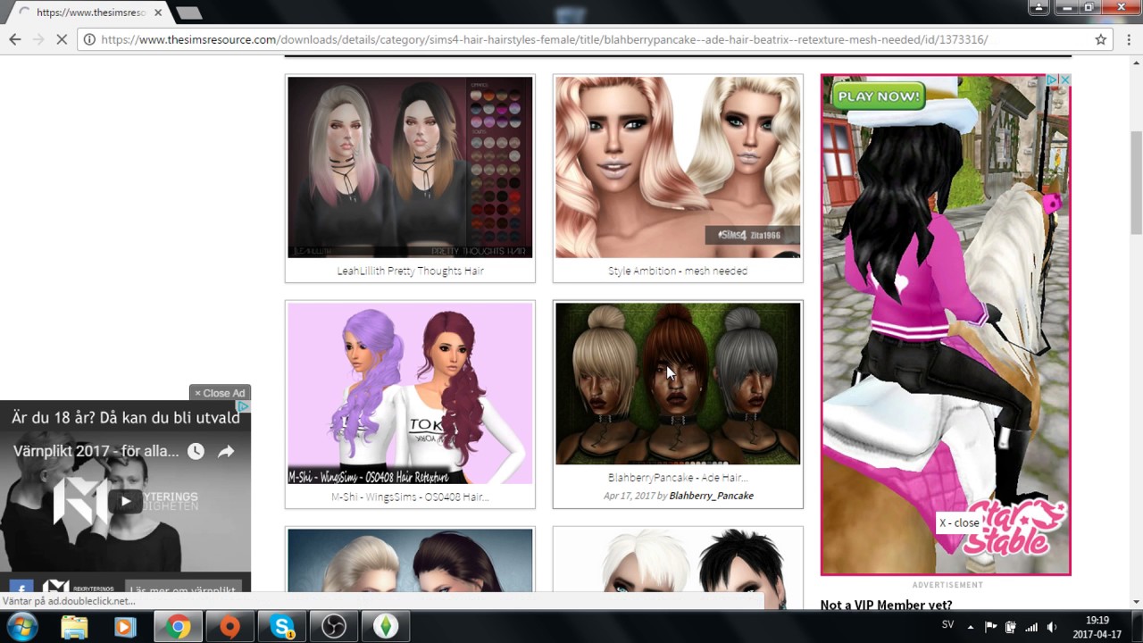Screen dimensions: 1143x643
Task: Open a new tab next to the current tab
Action: click(x=188, y=13)
